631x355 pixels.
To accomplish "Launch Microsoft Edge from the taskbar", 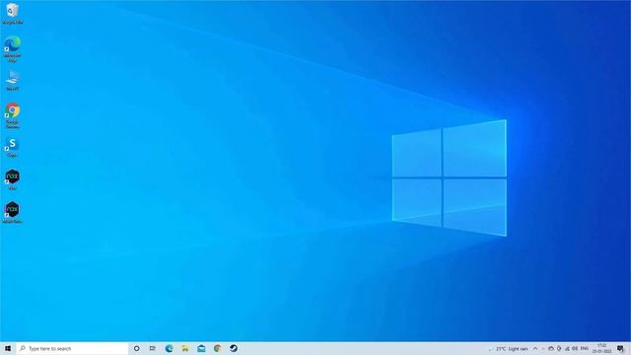I will (169, 348).
